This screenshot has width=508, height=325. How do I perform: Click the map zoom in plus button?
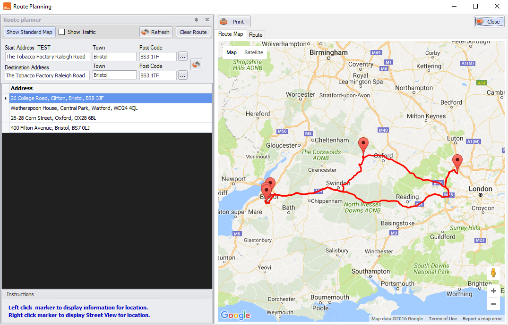493,291
